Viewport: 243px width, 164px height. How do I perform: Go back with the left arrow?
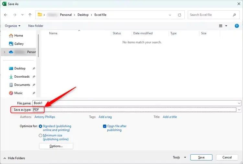6,15
